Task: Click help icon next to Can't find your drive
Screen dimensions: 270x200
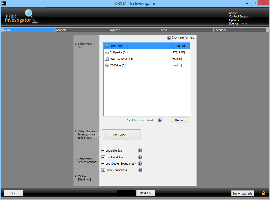Action: pyautogui.click(x=160, y=120)
